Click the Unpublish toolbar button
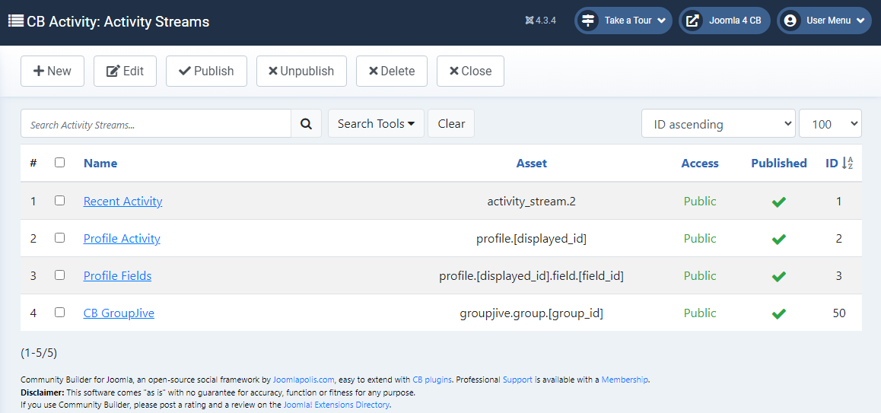 pyautogui.click(x=301, y=71)
